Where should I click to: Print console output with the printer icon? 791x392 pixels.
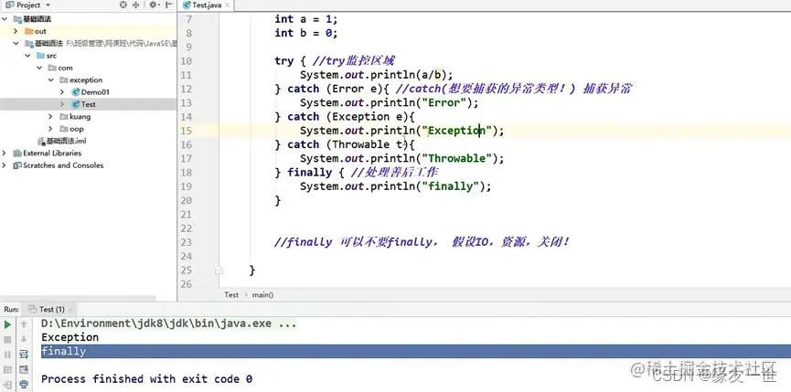coord(24,385)
